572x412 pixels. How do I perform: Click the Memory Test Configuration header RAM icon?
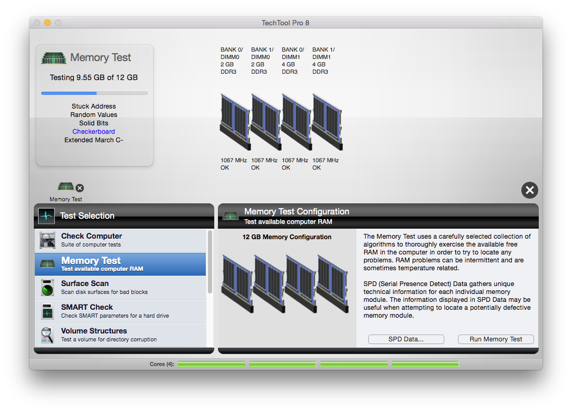[x=231, y=215]
